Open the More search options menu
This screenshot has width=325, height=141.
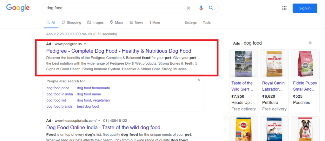154,22
